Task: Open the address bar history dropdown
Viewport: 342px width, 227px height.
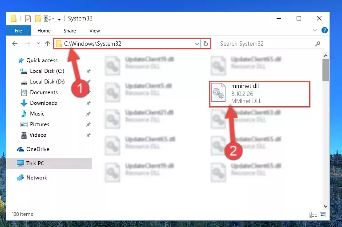Action: (197, 44)
